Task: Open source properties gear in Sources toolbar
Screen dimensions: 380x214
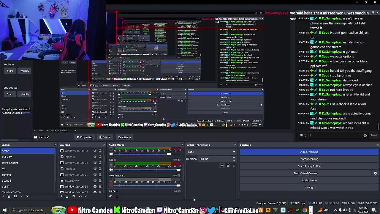Action: (x=74, y=196)
